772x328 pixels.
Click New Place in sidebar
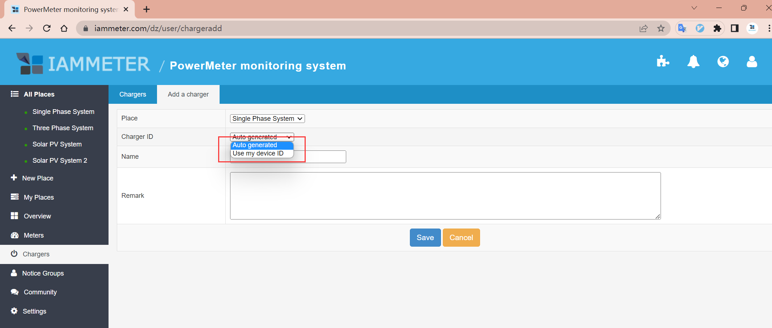click(x=38, y=178)
